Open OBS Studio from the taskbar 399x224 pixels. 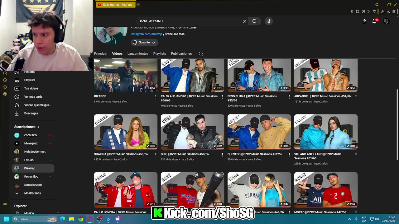(99, 219)
